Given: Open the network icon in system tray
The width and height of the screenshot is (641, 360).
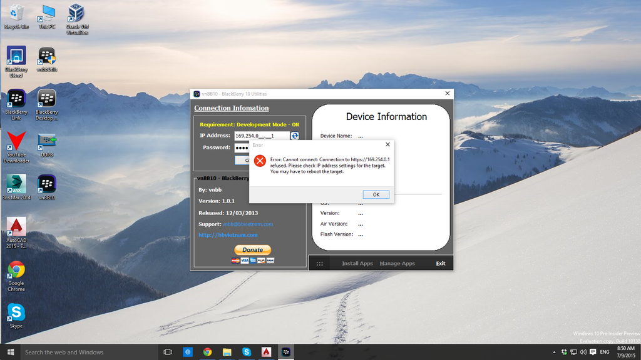Looking at the screenshot, I should 573,352.
